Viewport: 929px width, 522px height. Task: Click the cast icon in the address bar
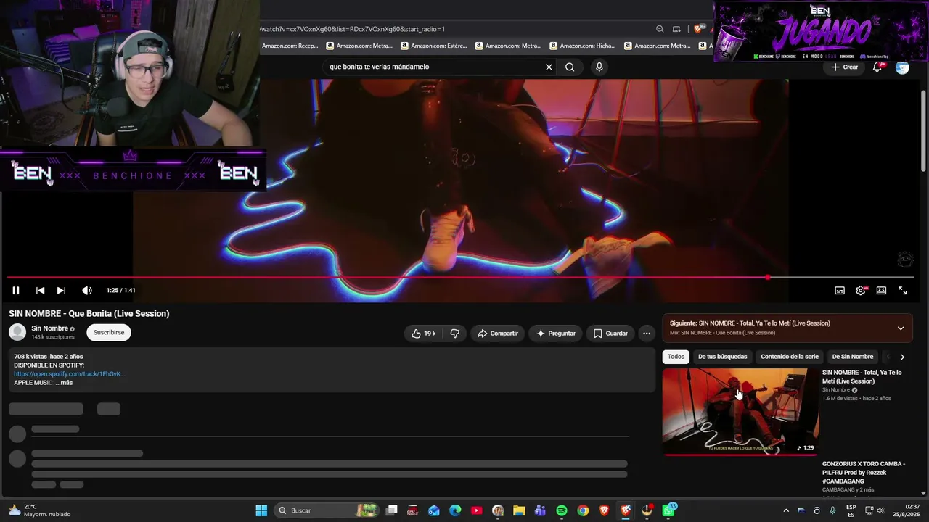coord(676,29)
